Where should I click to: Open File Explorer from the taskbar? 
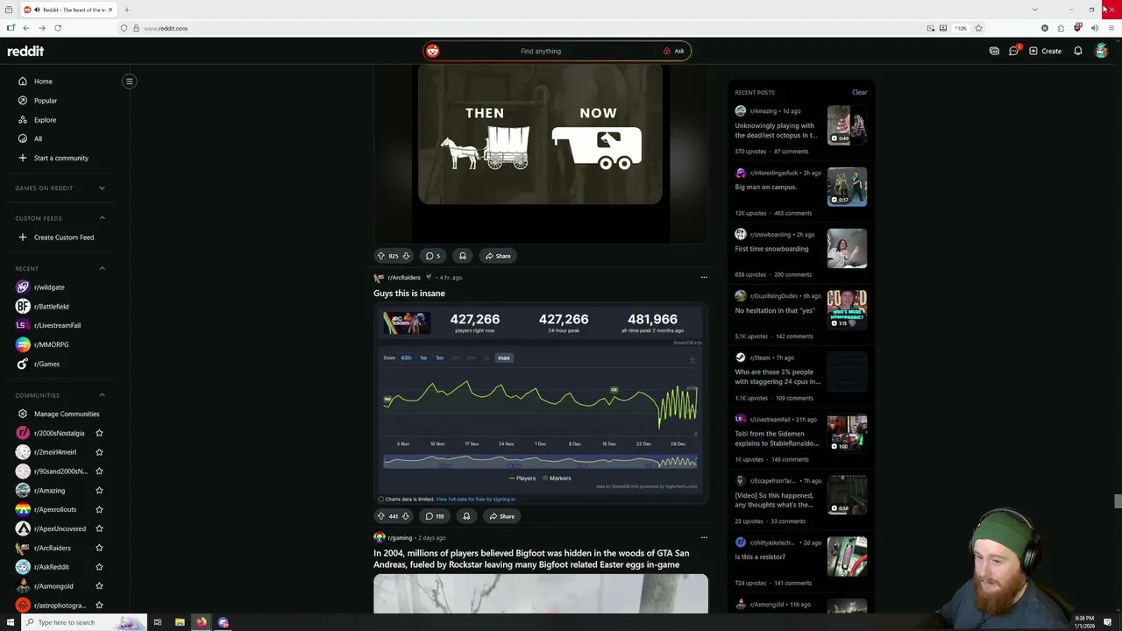pyautogui.click(x=180, y=622)
